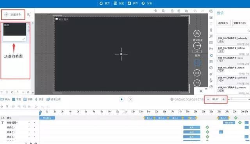Image resolution: width=250 pixels, height=144 pixels.
Task: Redo the last action
Action: (202, 11)
